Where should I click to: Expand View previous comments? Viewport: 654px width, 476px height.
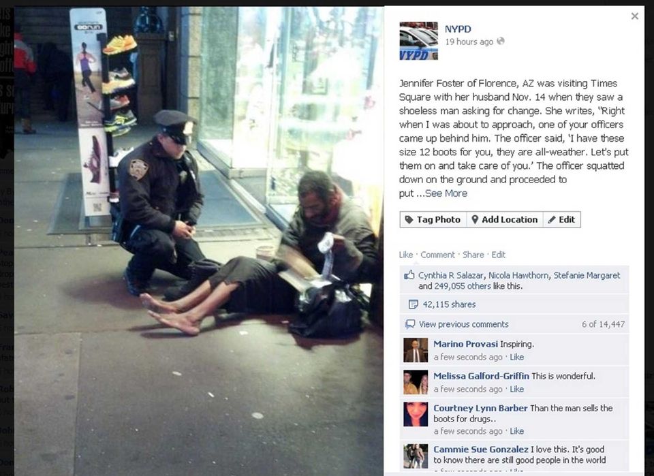463,324
